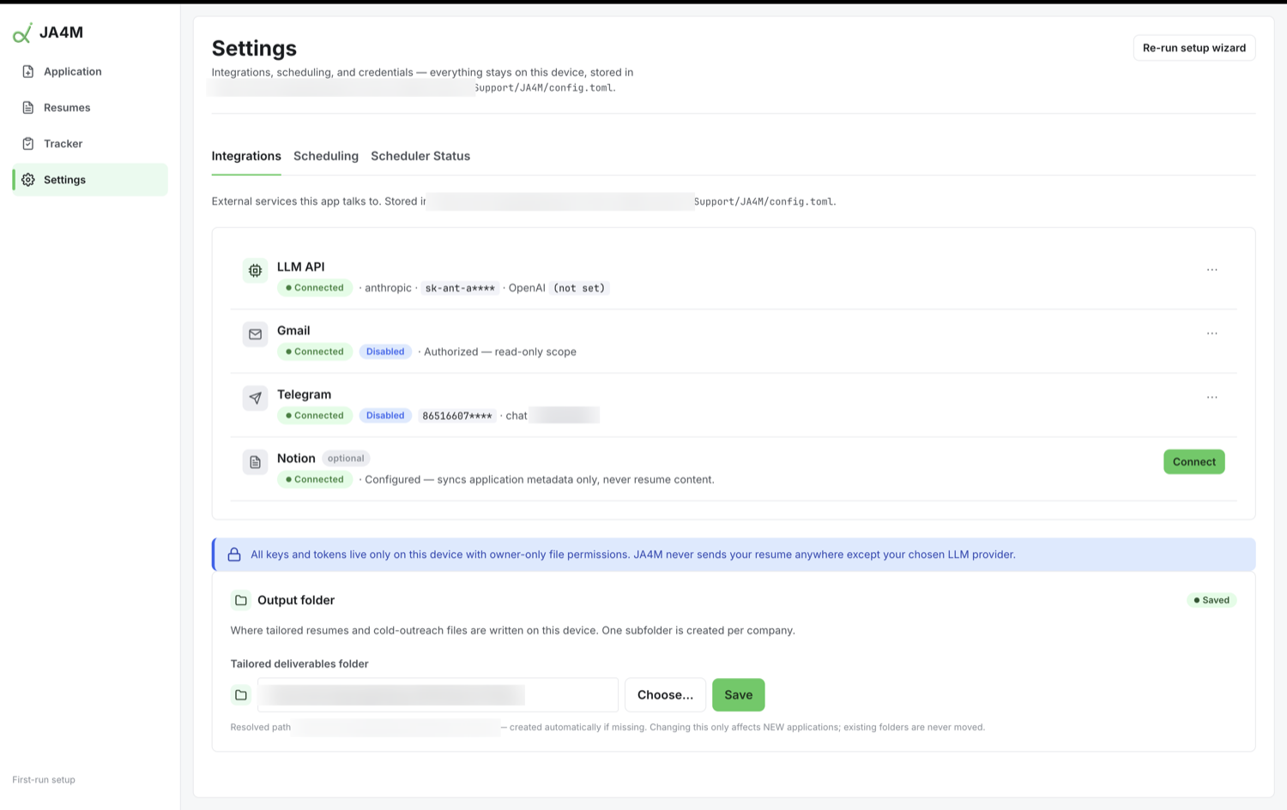Click the JA4M logo icon
1287x810 pixels.
[x=22, y=33]
